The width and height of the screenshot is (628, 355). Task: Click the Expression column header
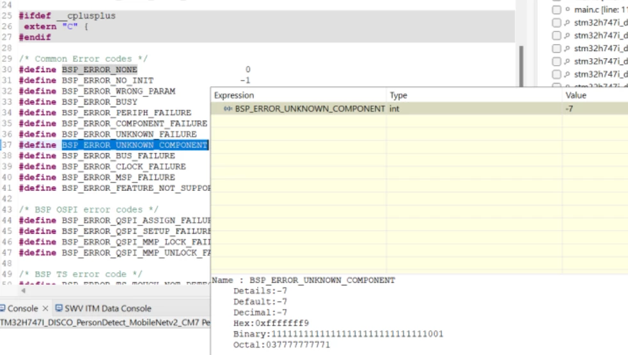[299, 95]
